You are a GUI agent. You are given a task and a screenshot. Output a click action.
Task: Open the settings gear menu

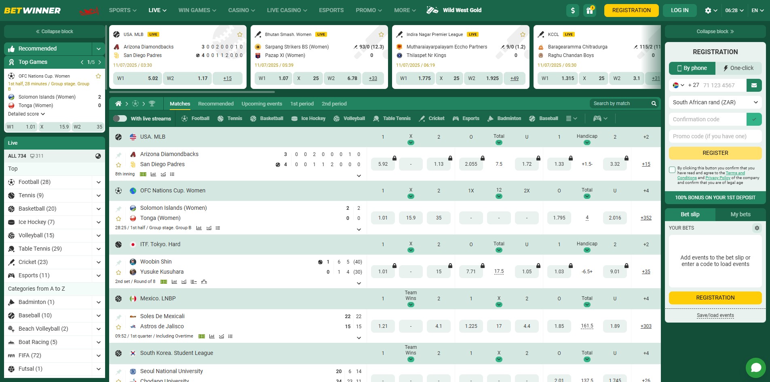(708, 11)
